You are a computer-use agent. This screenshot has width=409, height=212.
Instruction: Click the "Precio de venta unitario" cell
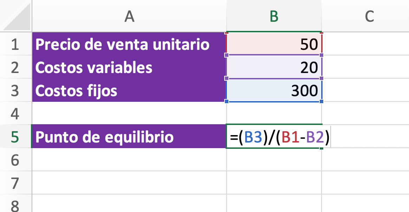point(129,45)
